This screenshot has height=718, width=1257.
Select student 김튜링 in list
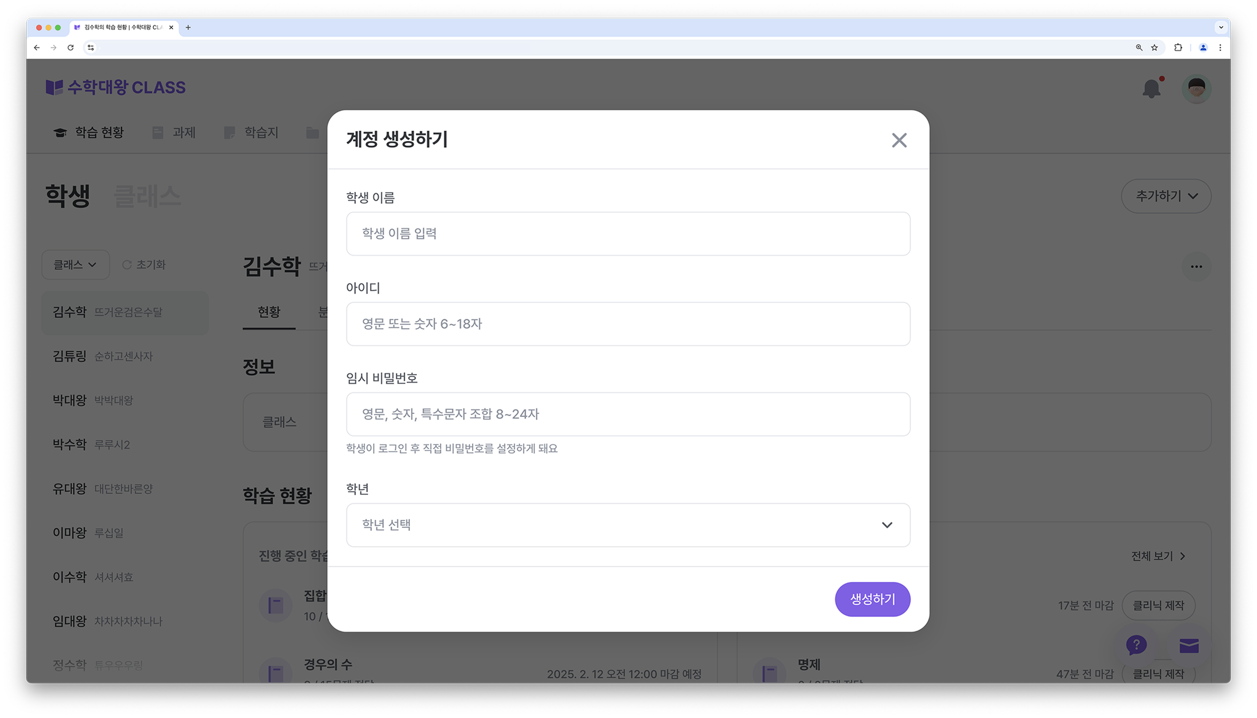pyautogui.click(x=125, y=356)
